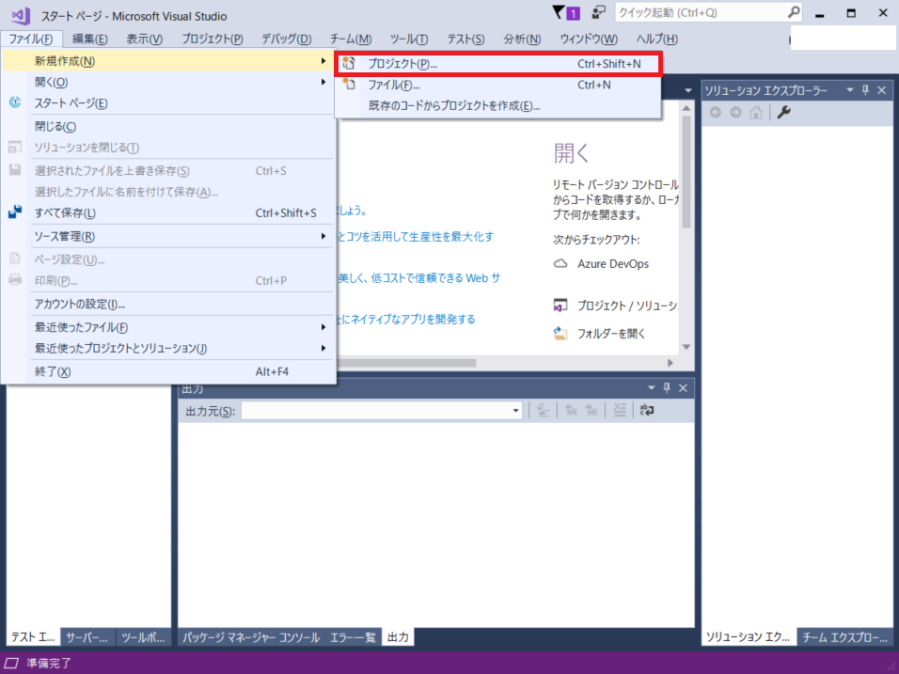Screen dimensions: 899x674
Task: Click the Start Page icon in File menu
Action: [x=15, y=102]
